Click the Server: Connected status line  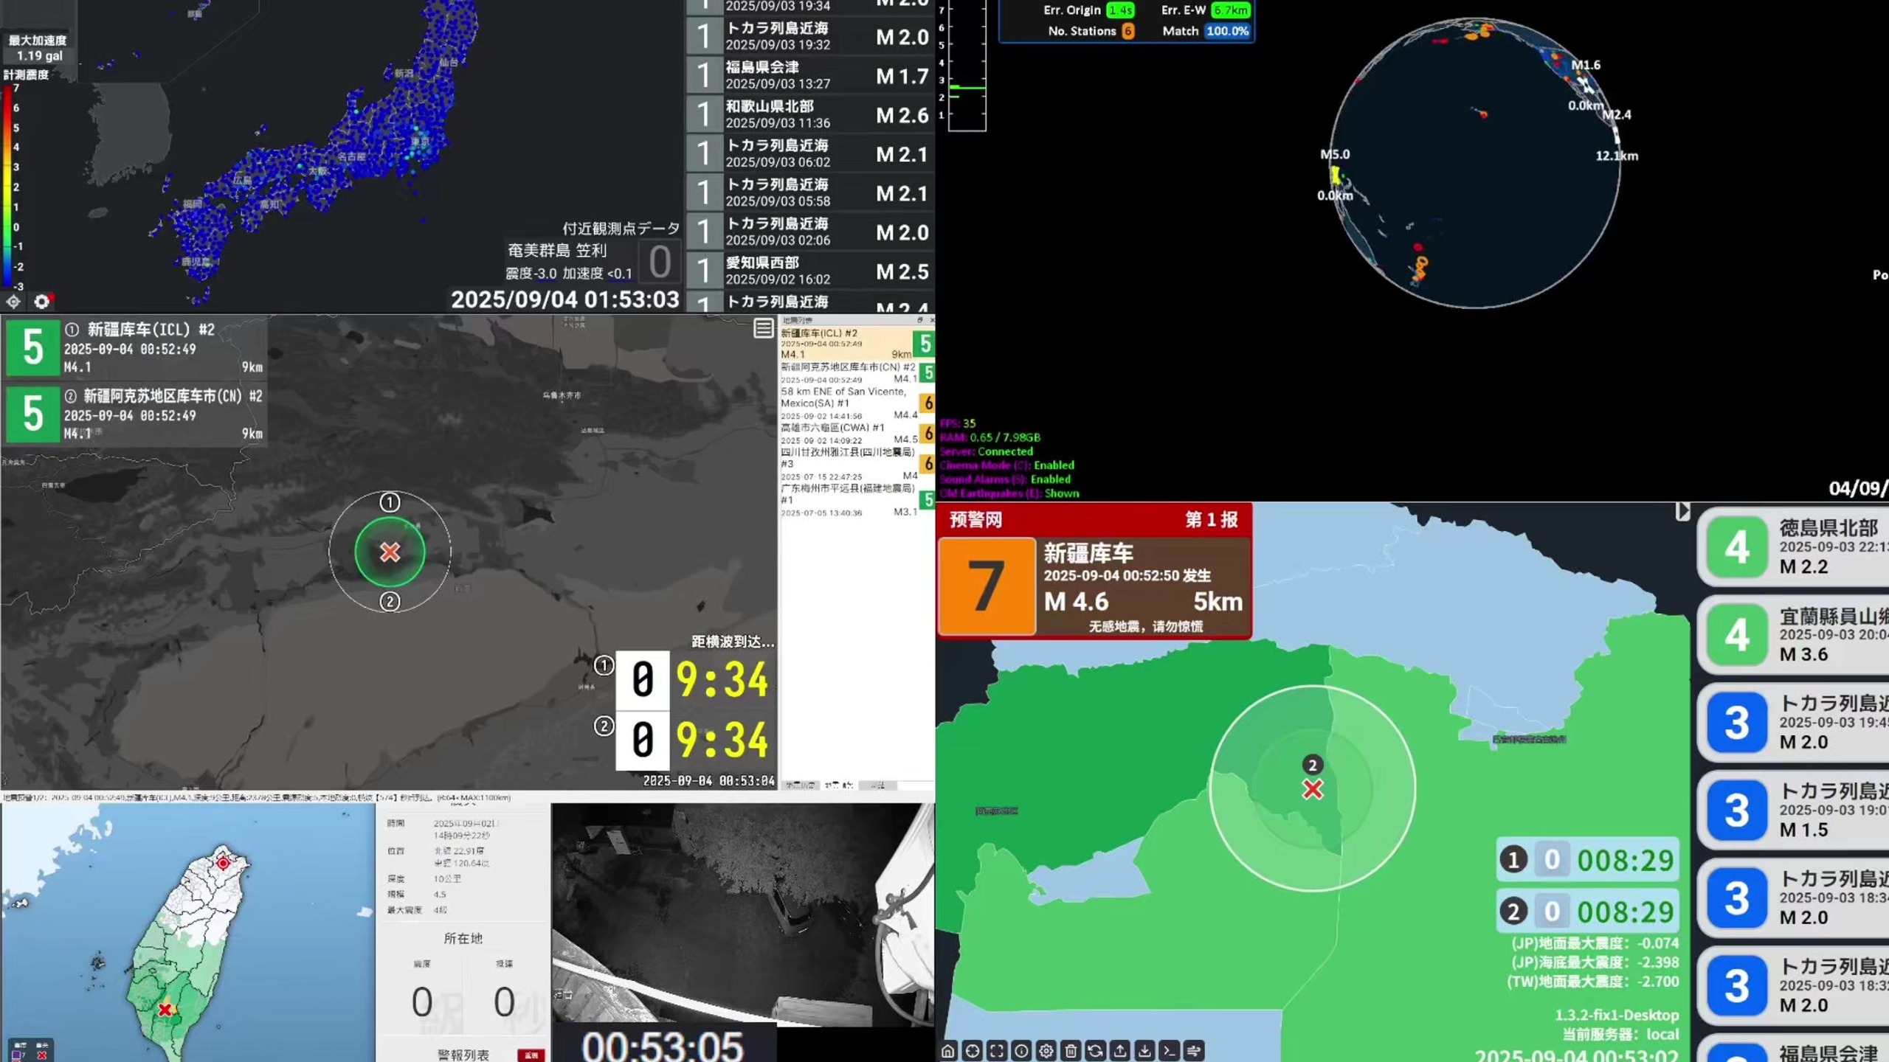coord(986,451)
